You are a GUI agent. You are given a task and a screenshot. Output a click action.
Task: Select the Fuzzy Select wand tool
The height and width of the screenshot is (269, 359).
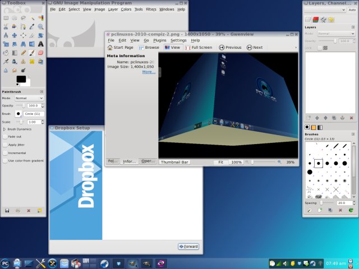[32, 18]
